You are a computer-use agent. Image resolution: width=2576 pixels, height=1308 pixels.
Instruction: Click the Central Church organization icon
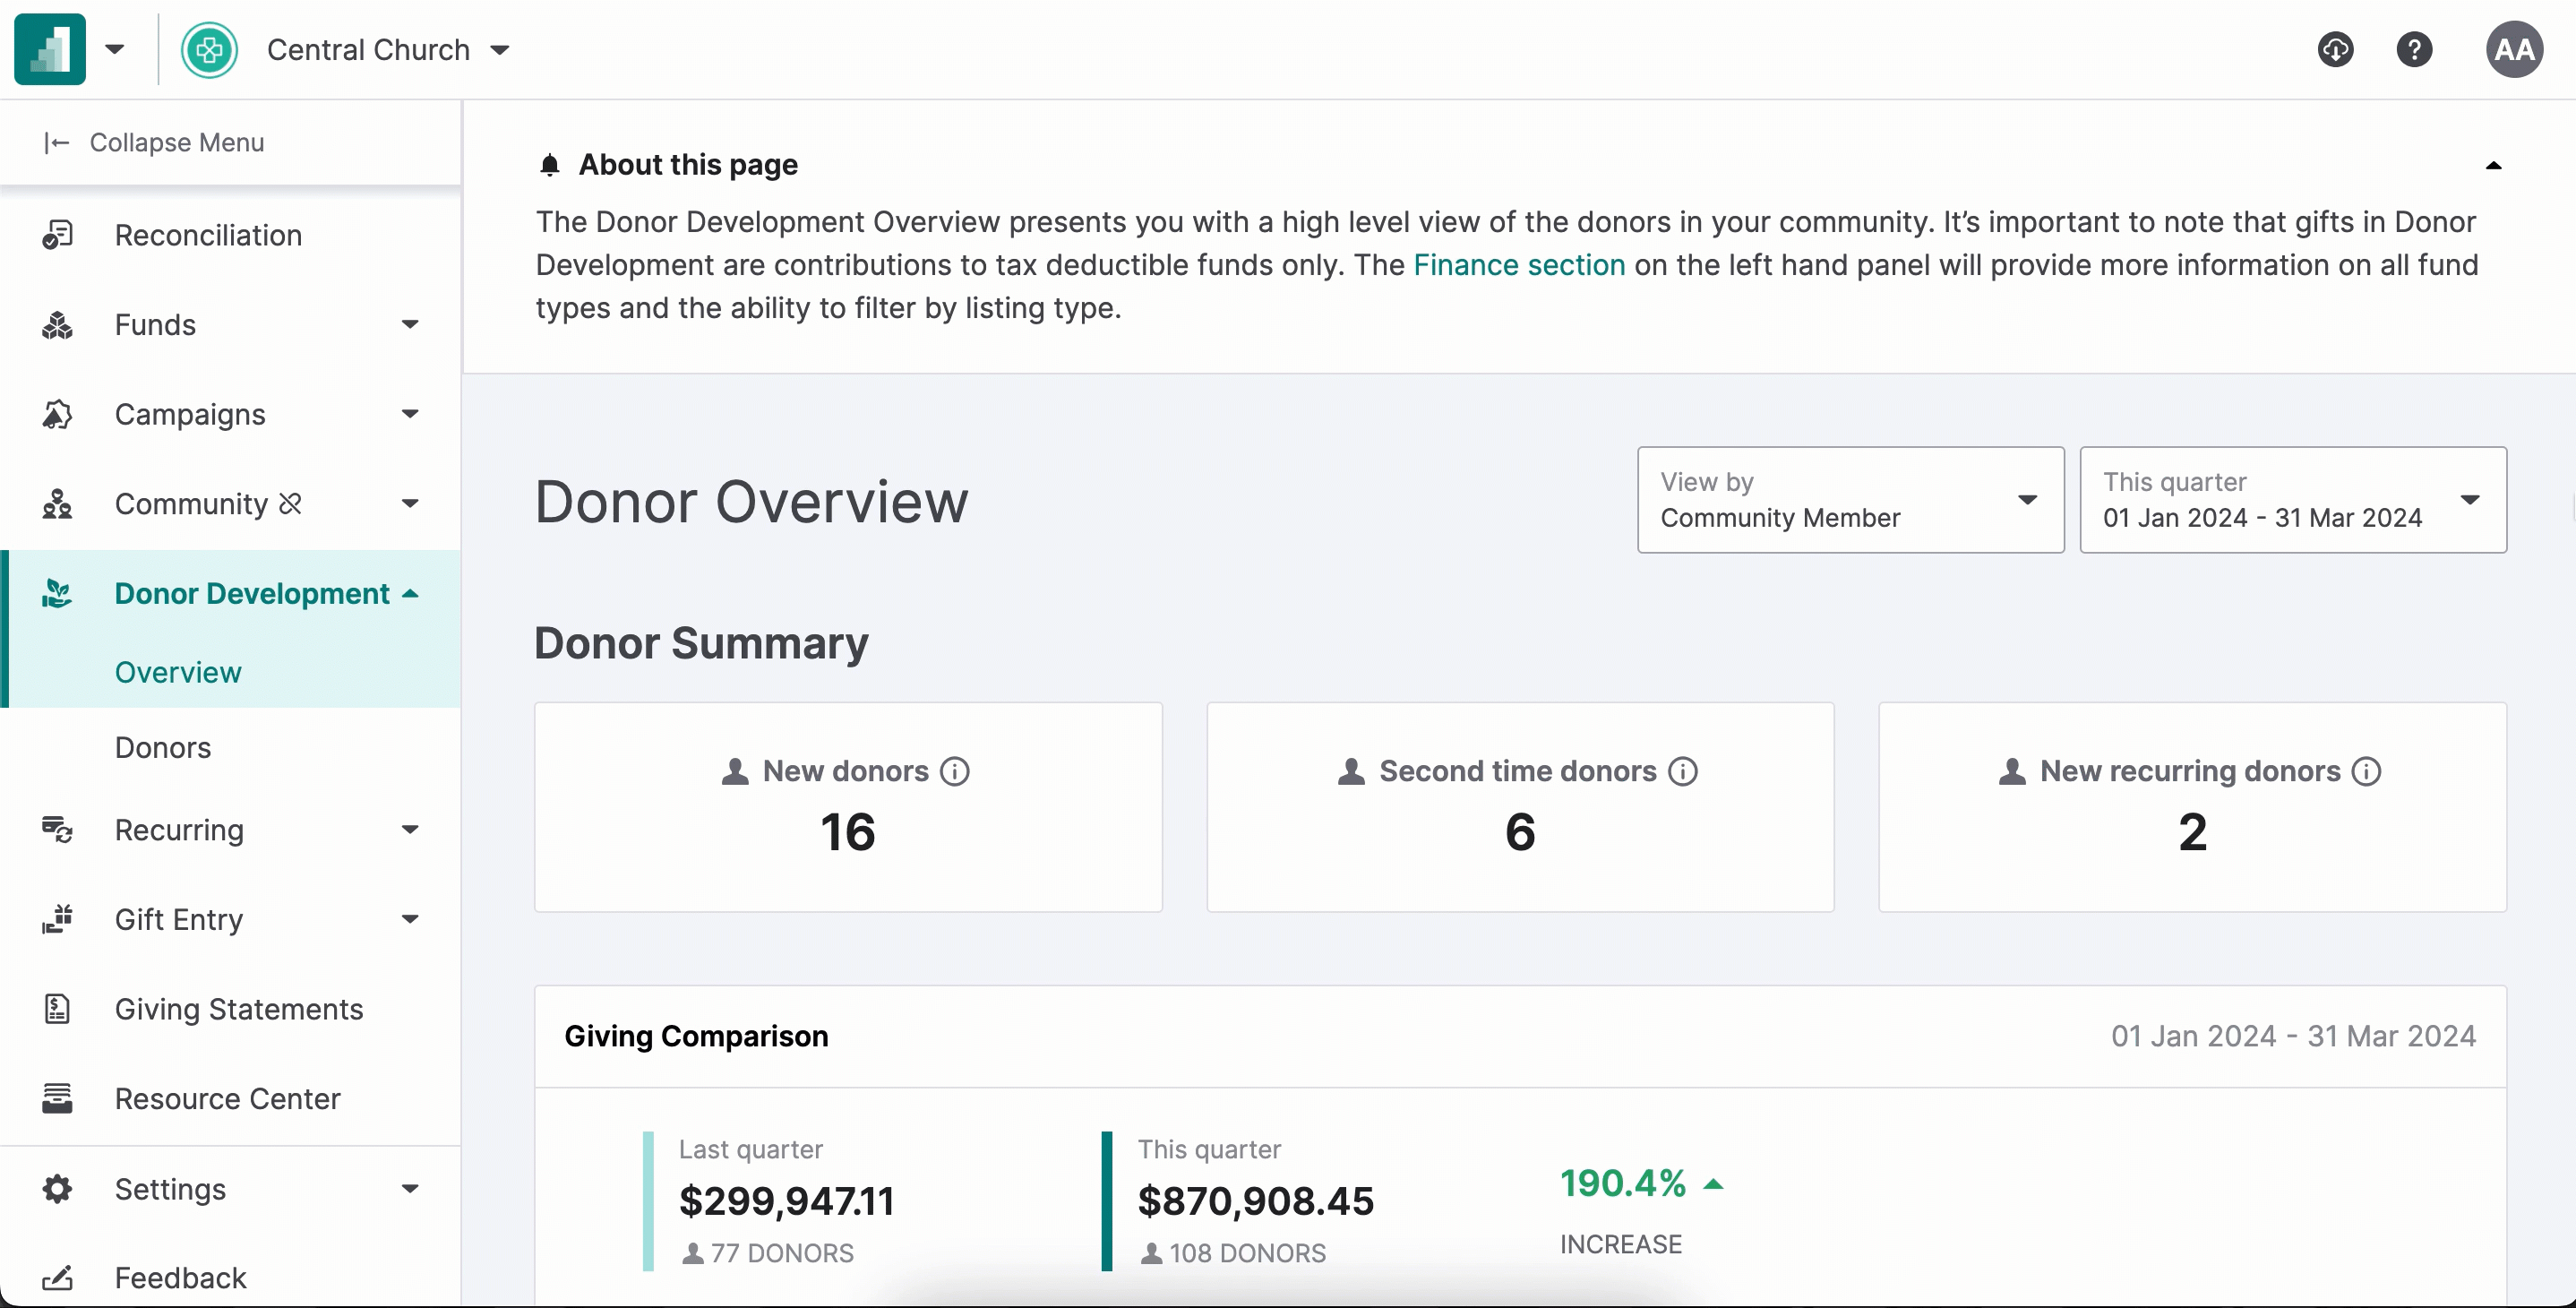click(x=209, y=49)
